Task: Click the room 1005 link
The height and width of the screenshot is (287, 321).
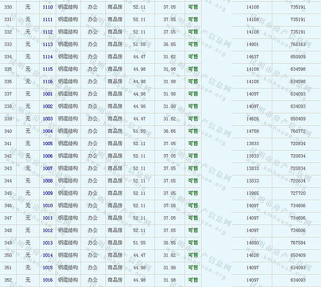Action: (x=48, y=143)
